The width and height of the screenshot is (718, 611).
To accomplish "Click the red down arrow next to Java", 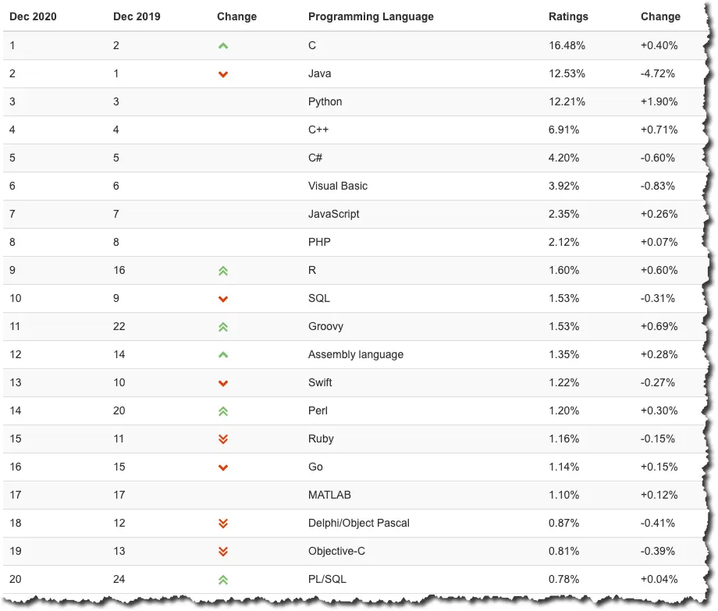I will tap(223, 74).
